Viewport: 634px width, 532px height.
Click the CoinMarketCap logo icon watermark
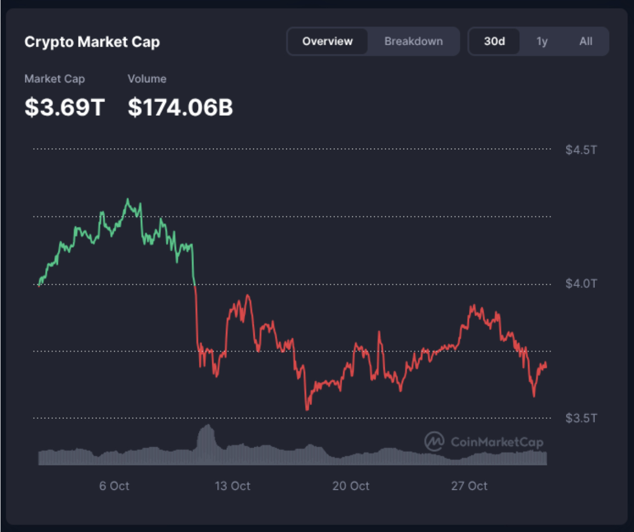(434, 441)
